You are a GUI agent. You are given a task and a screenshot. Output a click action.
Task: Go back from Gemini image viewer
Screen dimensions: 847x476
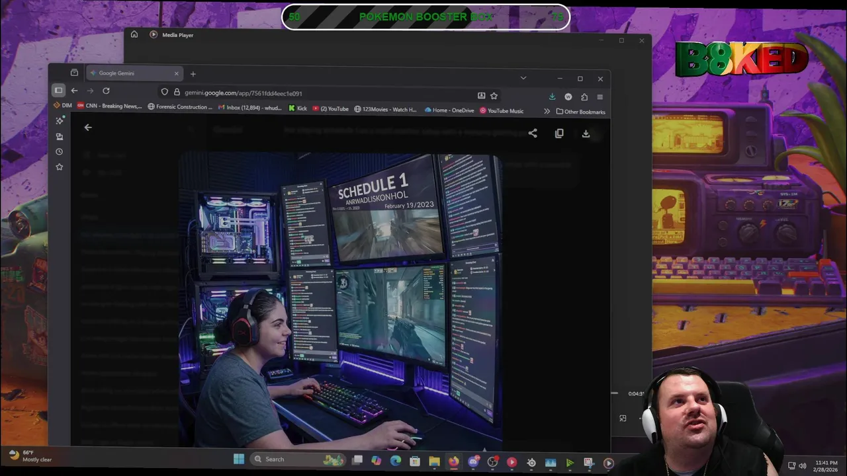pyautogui.click(x=88, y=128)
